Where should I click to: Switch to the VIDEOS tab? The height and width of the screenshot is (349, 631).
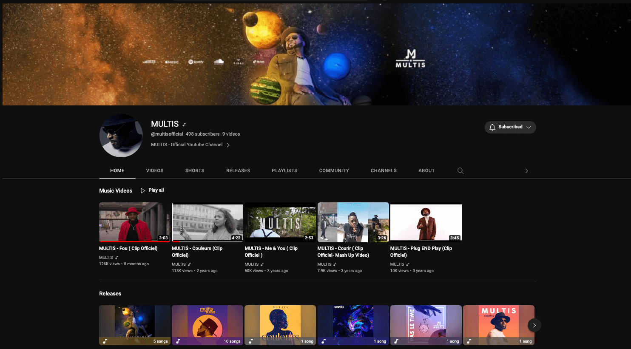(155, 170)
